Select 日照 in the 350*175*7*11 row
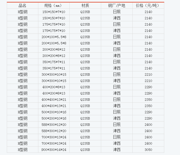Viewport: 180px width, 155px height. [x=117, y=62]
